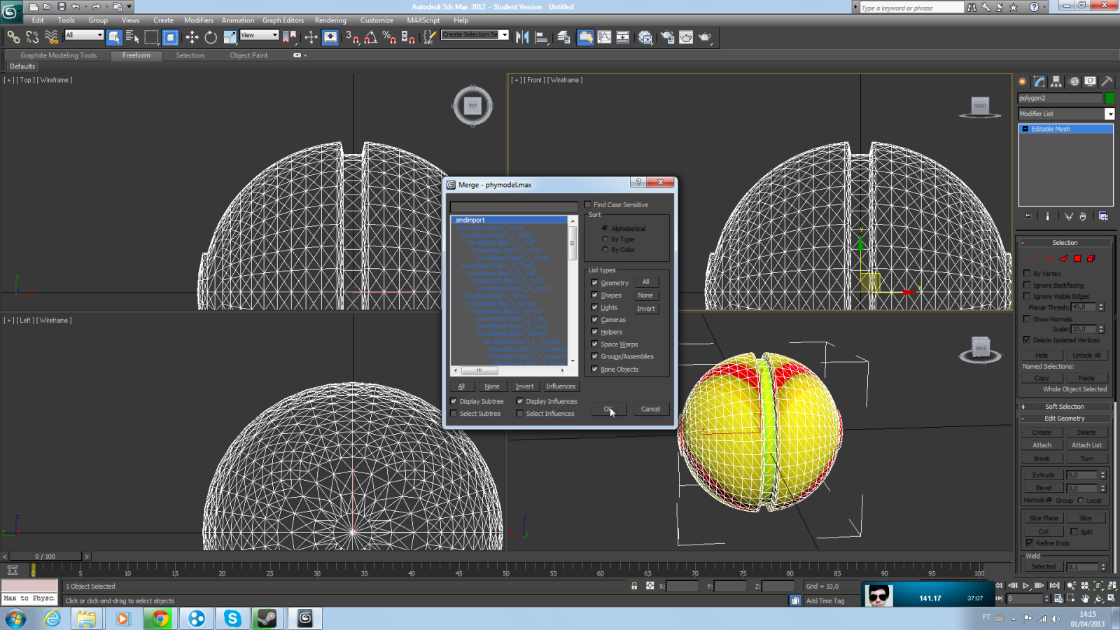
Task: Open the selection filter All dropdown
Action: 84,35
